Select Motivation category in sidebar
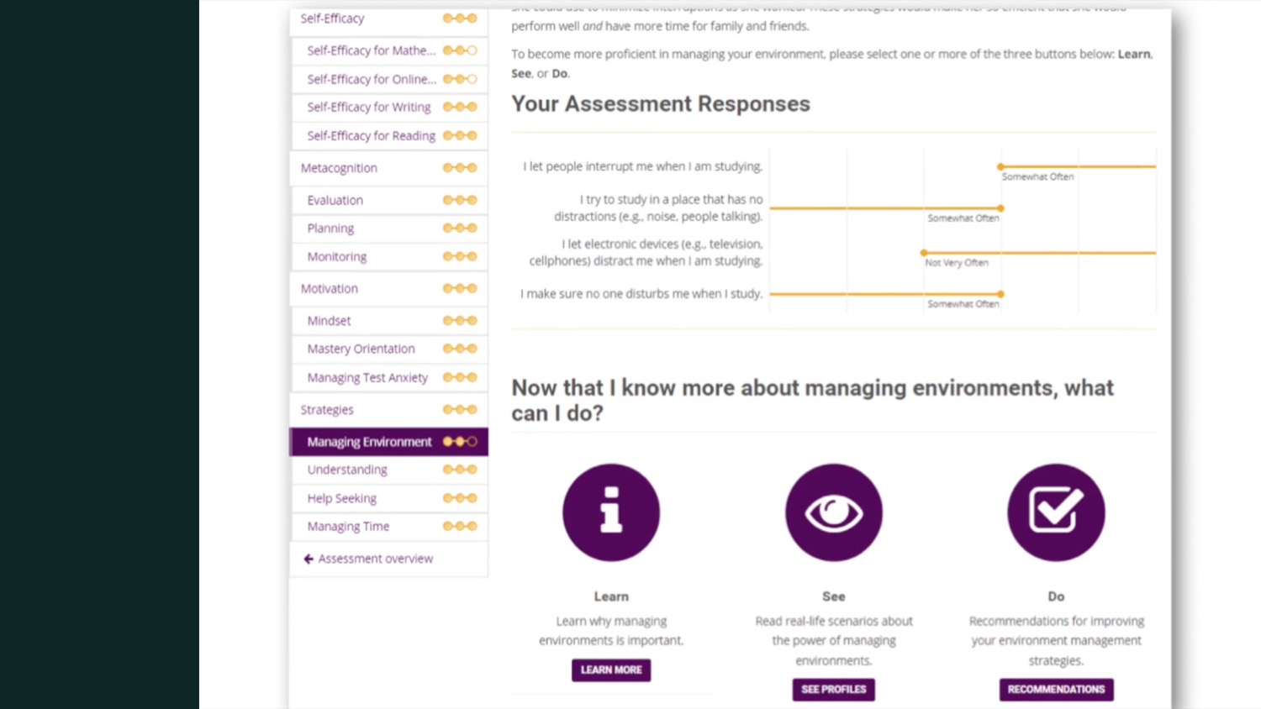Image resolution: width=1261 pixels, height=709 pixels. pos(330,289)
